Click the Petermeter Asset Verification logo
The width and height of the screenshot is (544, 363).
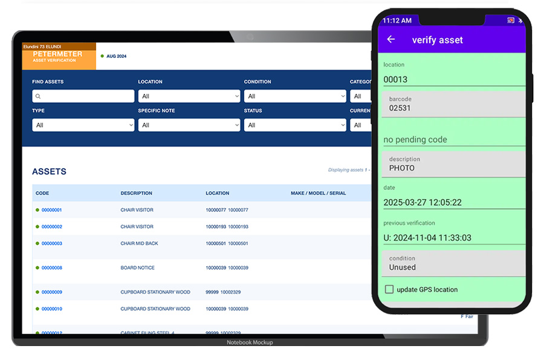pyautogui.click(x=59, y=56)
